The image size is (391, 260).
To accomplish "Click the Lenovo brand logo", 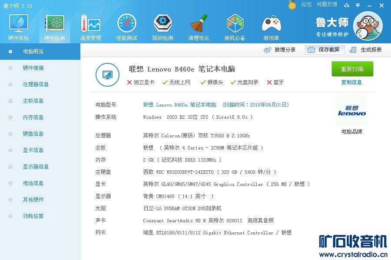I will coord(352,110).
